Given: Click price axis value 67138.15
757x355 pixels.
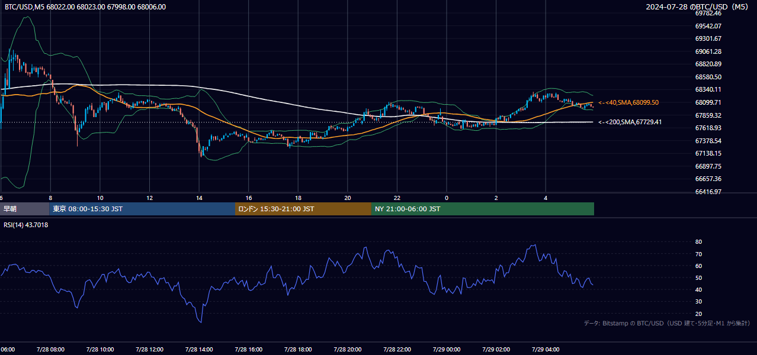Looking at the screenshot, I should (708, 153).
